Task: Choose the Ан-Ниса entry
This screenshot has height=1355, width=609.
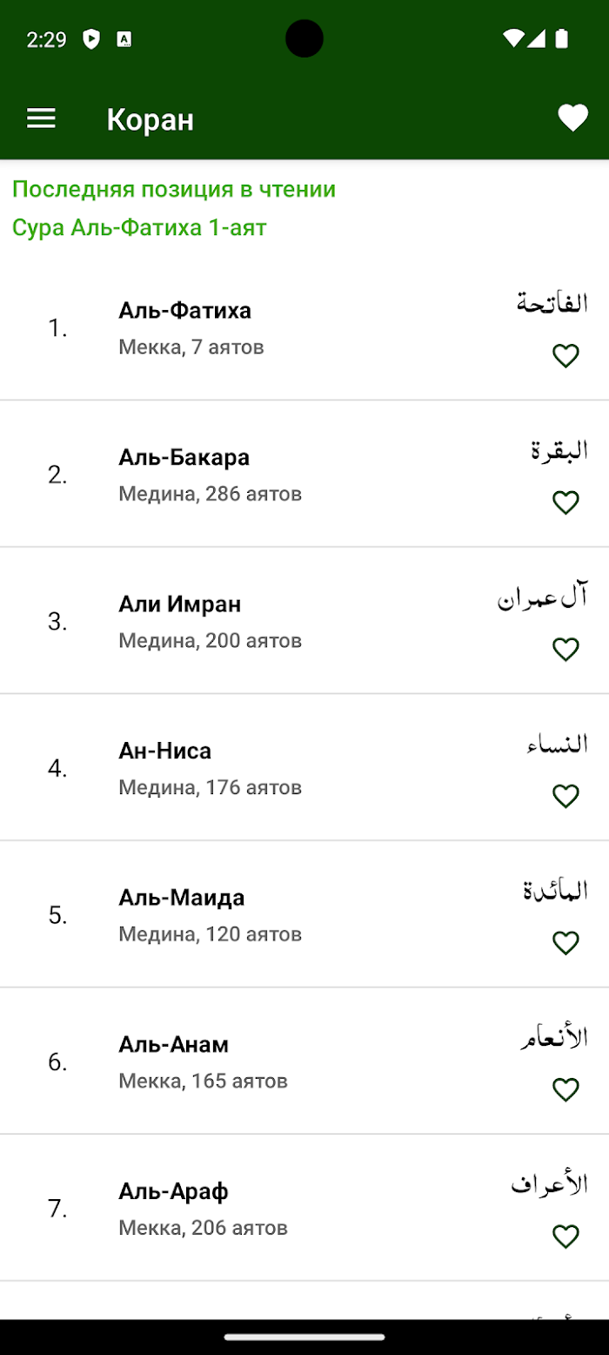Action: [304, 768]
